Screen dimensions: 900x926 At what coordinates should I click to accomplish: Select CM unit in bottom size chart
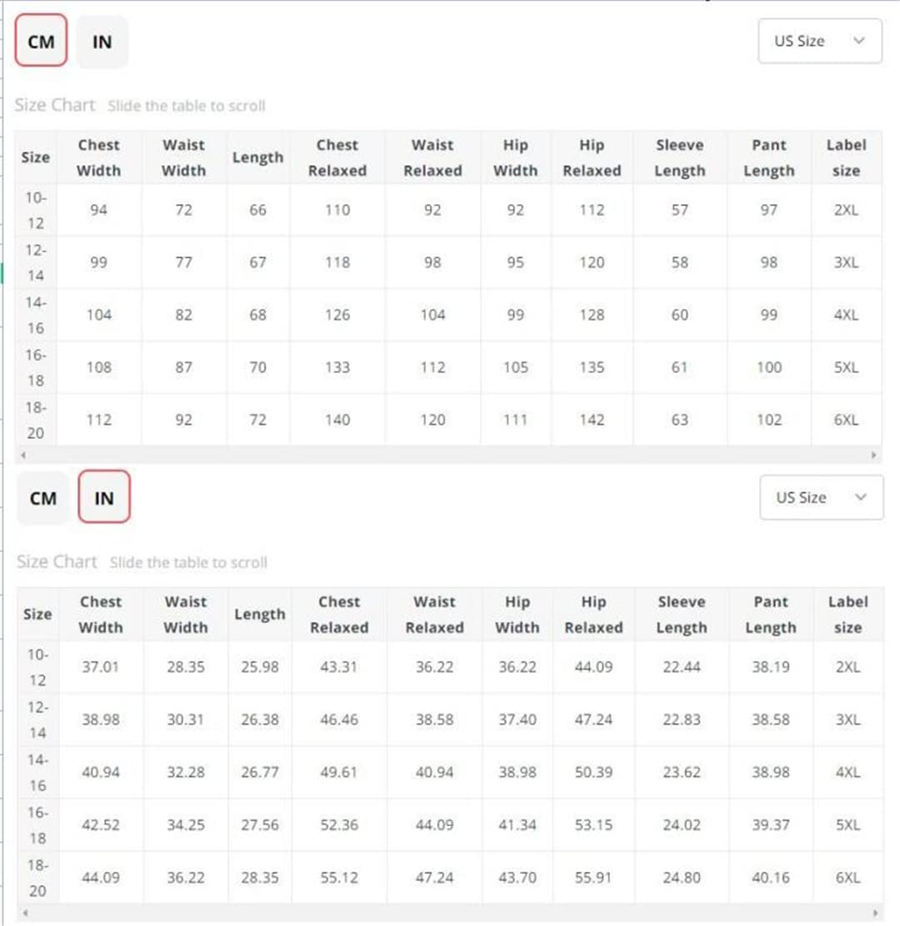43,498
